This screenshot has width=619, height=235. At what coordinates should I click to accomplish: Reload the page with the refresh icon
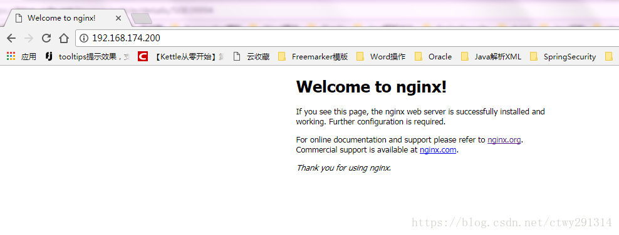coord(46,38)
